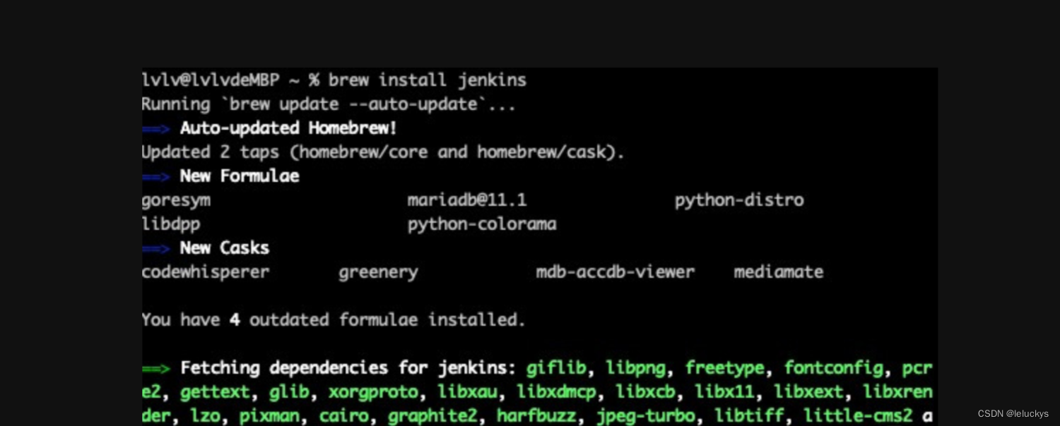Select the 'giflib' dependency name

[556, 368]
